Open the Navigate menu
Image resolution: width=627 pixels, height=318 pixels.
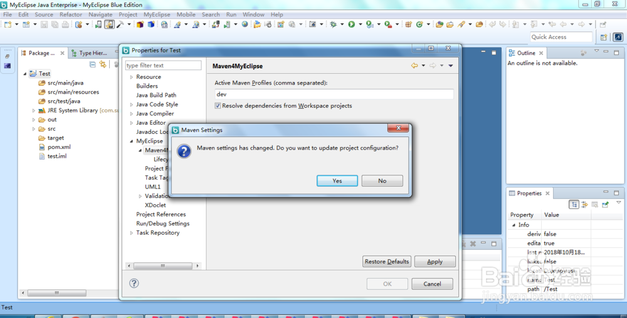click(100, 14)
